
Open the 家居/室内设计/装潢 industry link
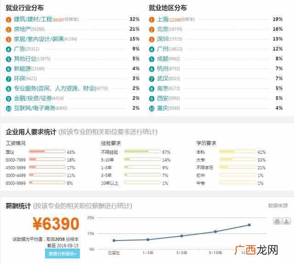tap(39, 39)
